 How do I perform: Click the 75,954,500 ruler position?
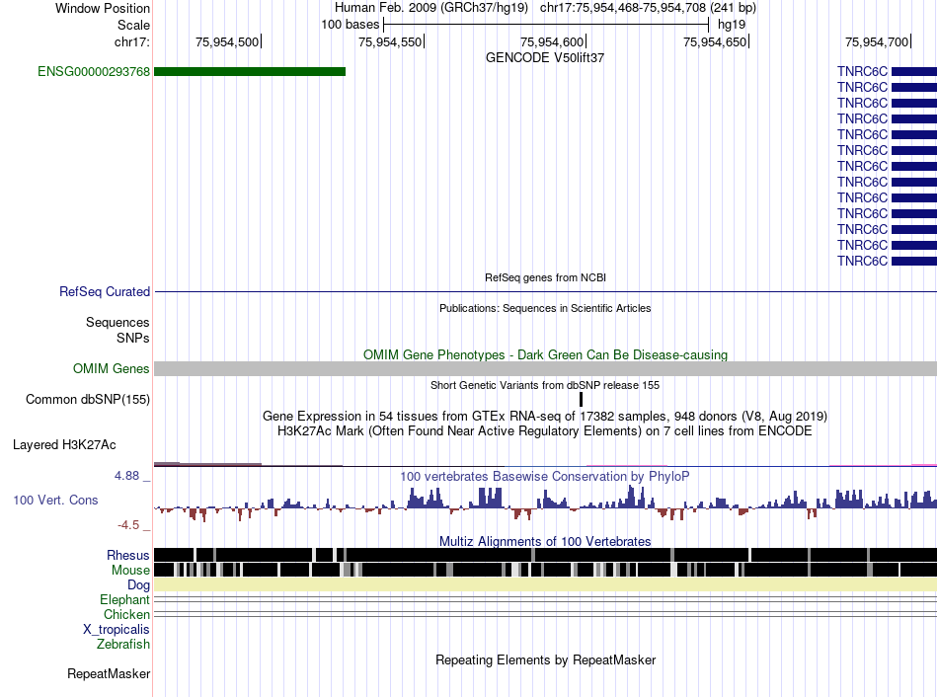tap(228, 41)
